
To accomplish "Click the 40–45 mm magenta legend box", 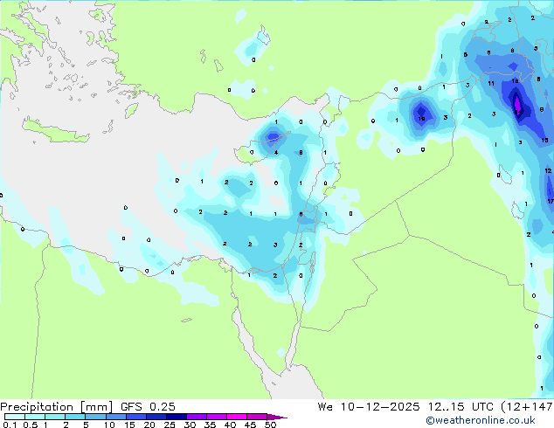I will [237, 417].
